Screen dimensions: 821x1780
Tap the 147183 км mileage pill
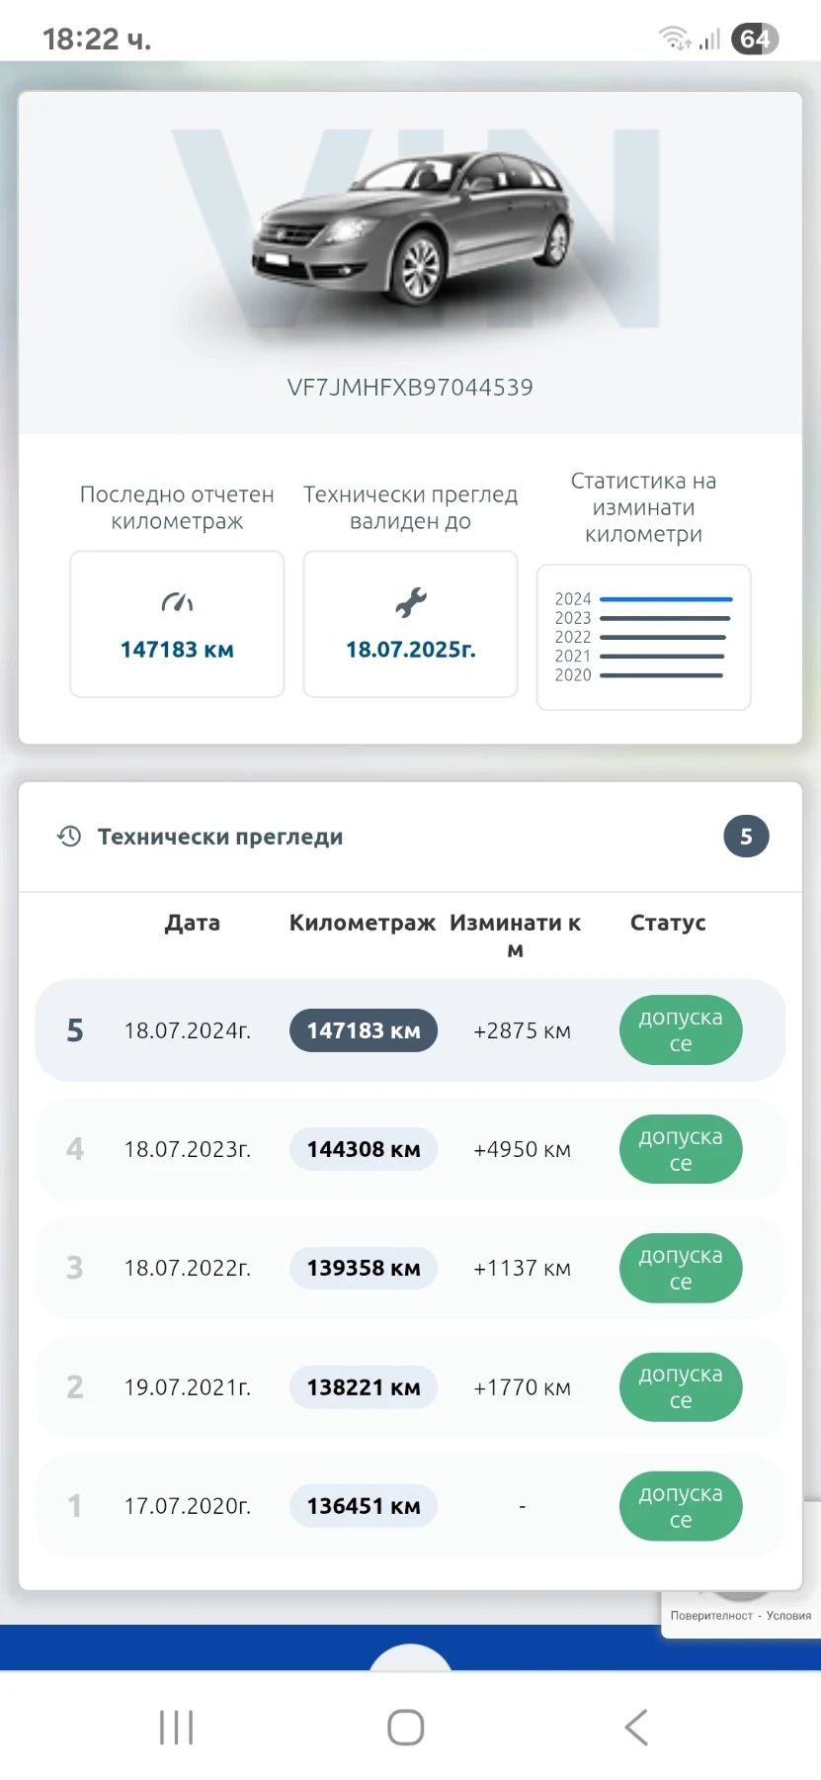click(364, 1030)
